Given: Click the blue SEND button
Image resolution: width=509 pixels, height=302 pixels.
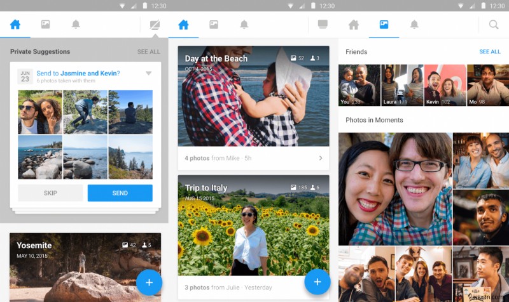Looking at the screenshot, I should pos(120,193).
